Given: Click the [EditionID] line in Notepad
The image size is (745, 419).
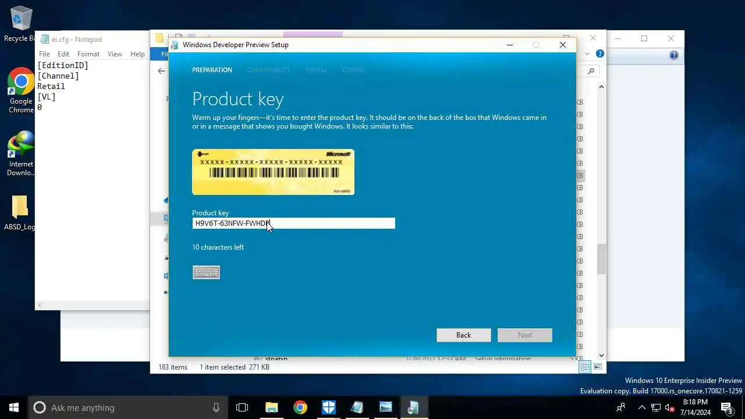Looking at the screenshot, I should 63,66.
